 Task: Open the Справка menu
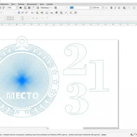point(50,4)
